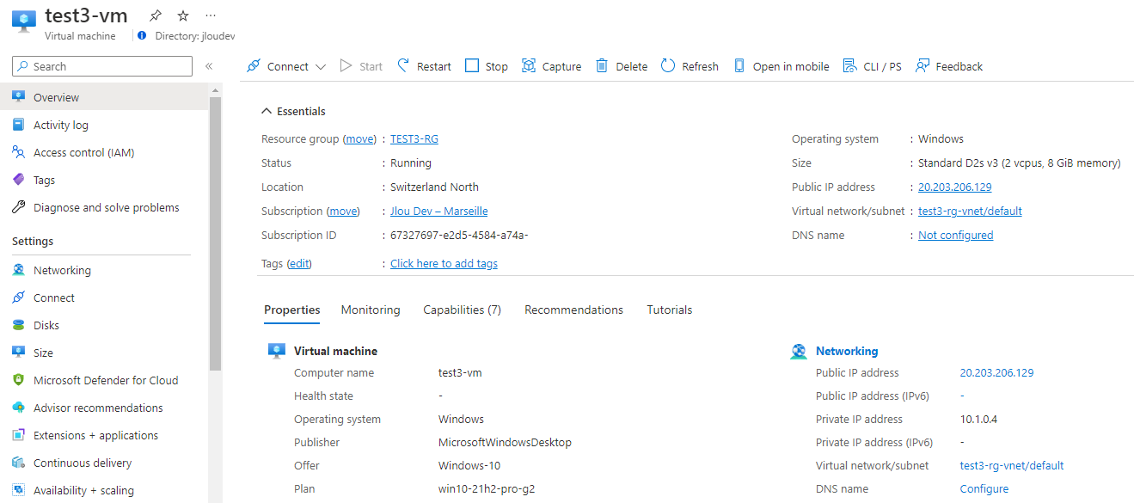Image resolution: width=1134 pixels, height=503 pixels.
Task: Switch to the Recommendations tab
Action: click(x=573, y=310)
